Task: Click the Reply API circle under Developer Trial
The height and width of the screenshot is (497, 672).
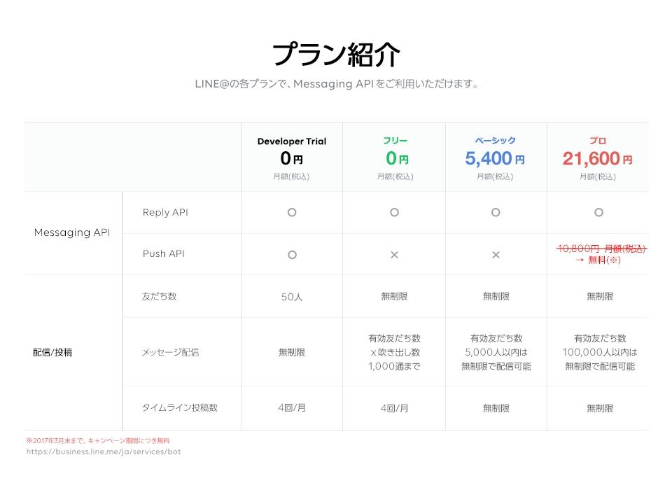Action: click(292, 212)
